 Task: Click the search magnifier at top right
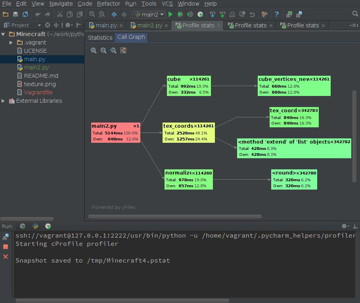pos(355,14)
